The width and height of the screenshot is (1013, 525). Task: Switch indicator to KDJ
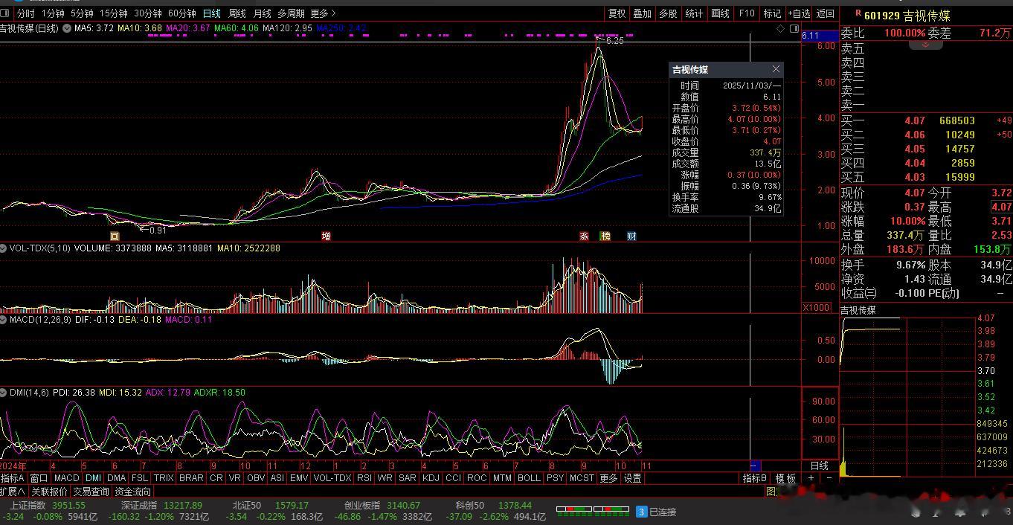point(431,478)
